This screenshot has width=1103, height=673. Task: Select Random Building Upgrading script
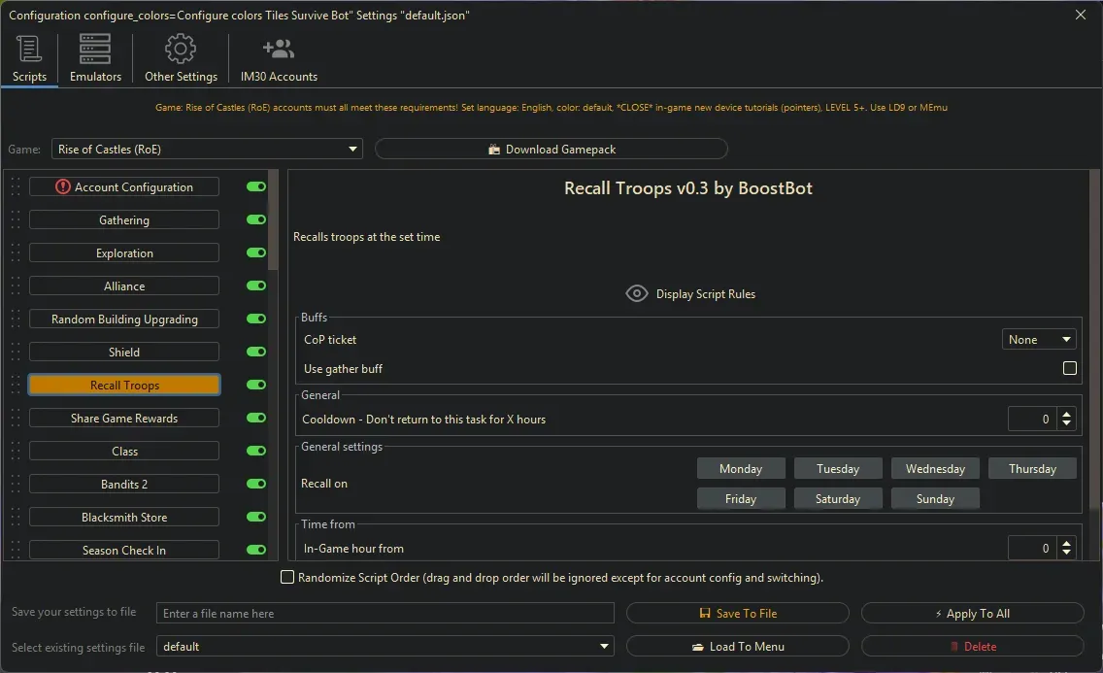point(124,320)
